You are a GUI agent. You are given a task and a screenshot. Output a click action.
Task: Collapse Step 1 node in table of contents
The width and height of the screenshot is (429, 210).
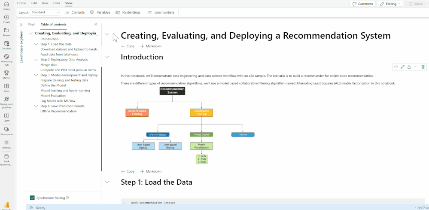[36, 44]
